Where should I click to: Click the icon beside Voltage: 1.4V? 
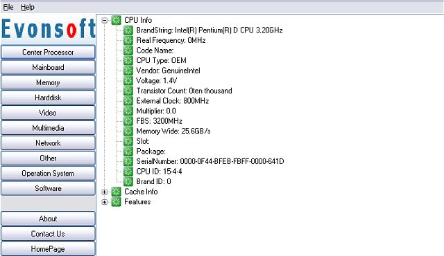tap(128, 81)
